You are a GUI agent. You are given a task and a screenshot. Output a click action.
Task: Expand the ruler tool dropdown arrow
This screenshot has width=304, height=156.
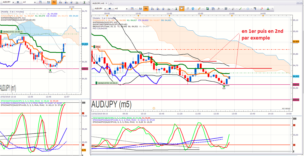203,9
